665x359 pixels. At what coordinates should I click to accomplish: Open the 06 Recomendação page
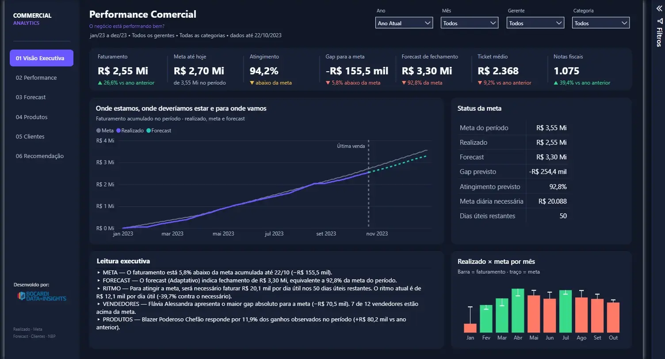pos(40,156)
